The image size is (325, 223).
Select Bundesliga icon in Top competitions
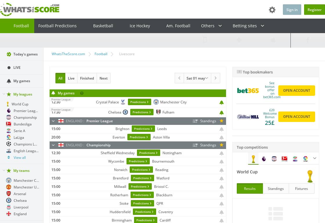point(285,159)
